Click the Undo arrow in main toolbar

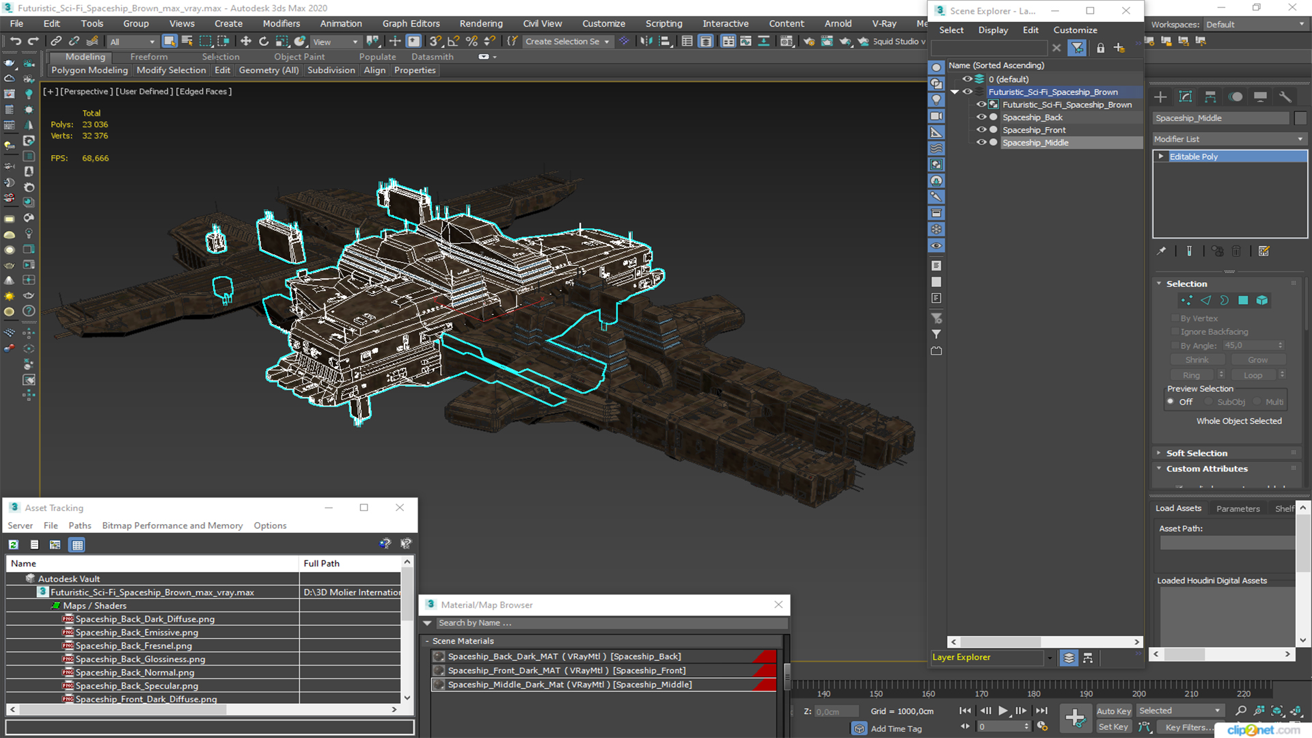click(15, 42)
